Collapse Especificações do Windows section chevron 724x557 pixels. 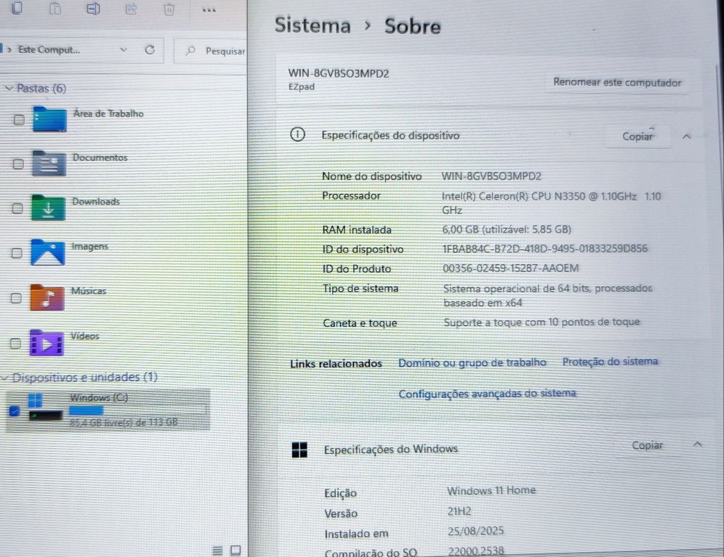click(697, 444)
